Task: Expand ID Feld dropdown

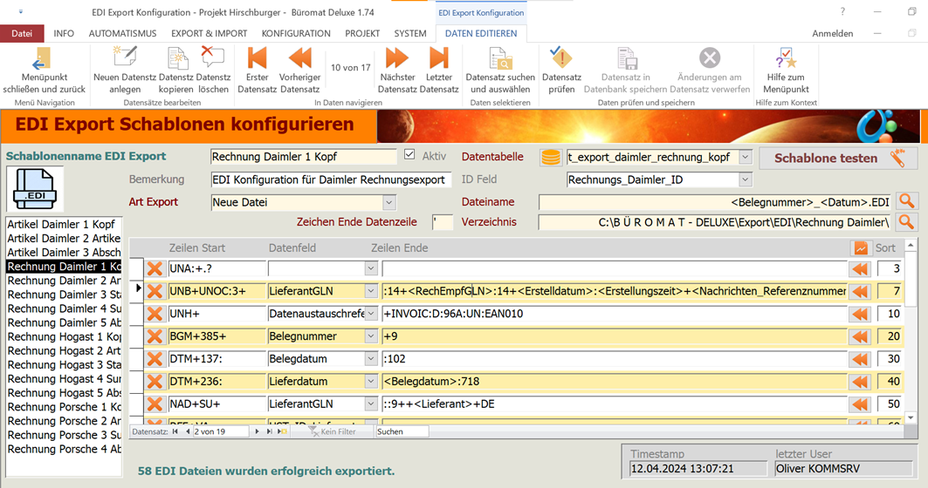Action: 745,180
